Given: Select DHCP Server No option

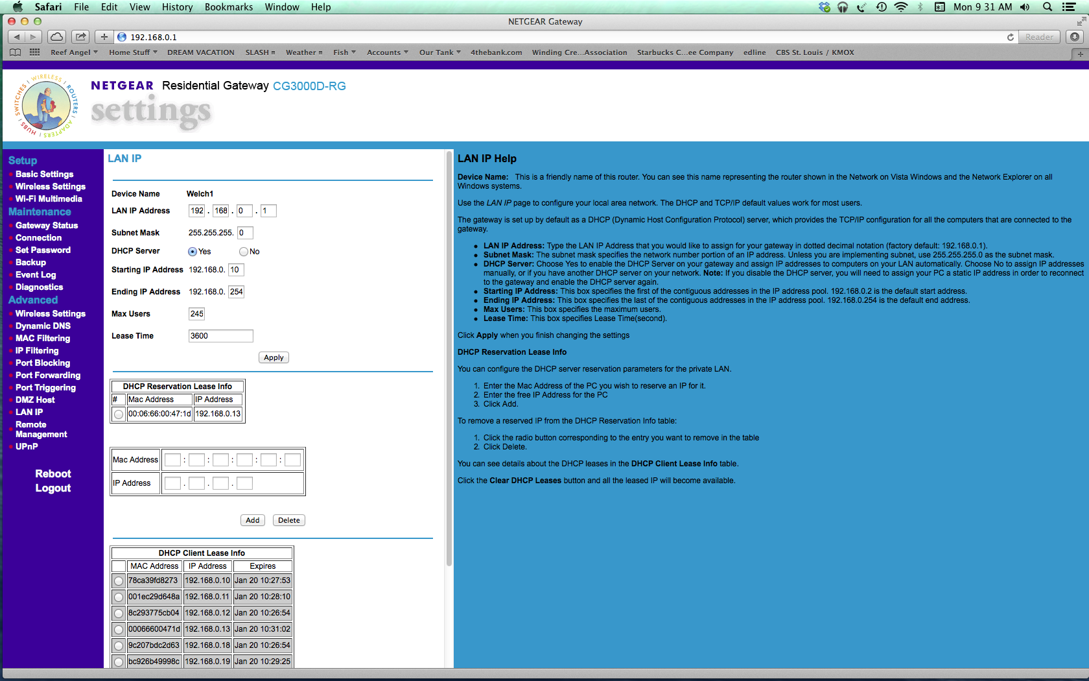Looking at the screenshot, I should [x=244, y=252].
